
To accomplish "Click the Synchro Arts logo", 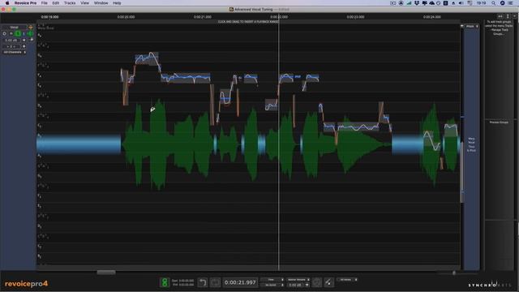I will tap(490, 285).
